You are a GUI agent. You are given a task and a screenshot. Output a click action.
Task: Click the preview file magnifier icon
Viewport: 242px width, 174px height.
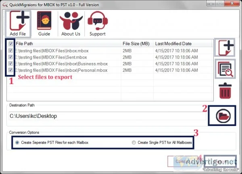tap(225, 69)
